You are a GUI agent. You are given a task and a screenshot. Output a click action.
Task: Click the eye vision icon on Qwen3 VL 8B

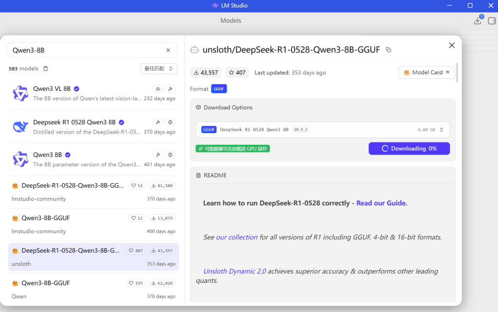158,89
